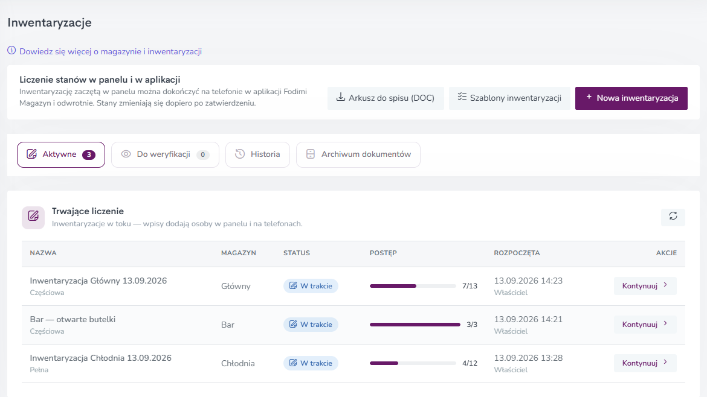Click the name Bar — otwarte butelki
Screen dimensions: 707x397
coord(73,319)
